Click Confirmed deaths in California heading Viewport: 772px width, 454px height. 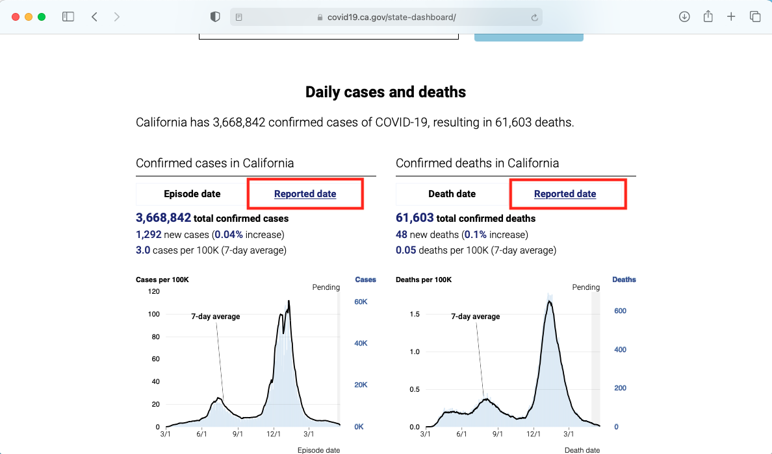(x=477, y=163)
